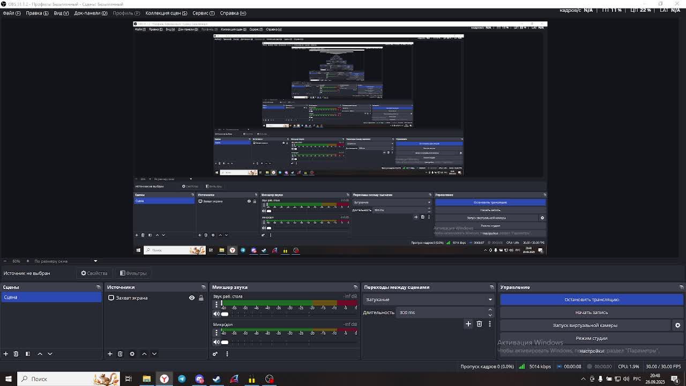Screen dimensions: 686x386
Task: Open options menu for Микр/доп channel
Action: pyautogui.click(x=217, y=333)
